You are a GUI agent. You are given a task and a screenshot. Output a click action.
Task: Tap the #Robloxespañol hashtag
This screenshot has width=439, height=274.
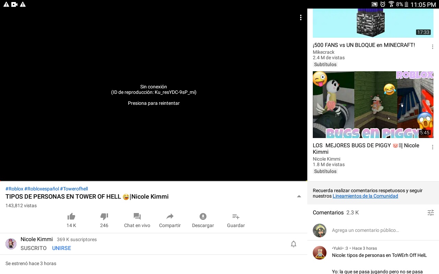[41, 189]
